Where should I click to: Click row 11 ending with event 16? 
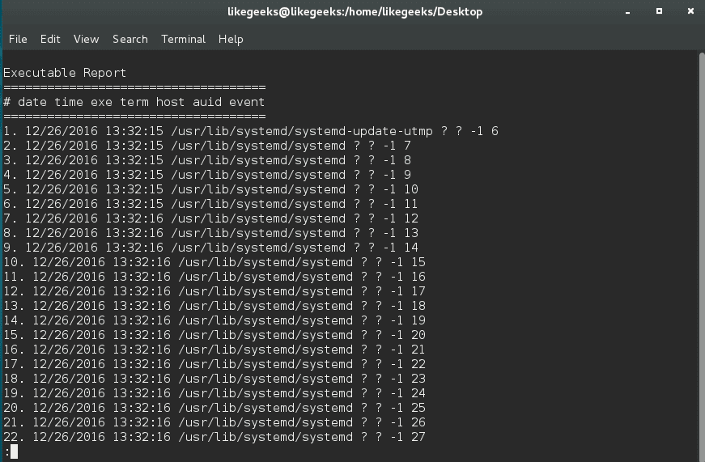pos(214,277)
